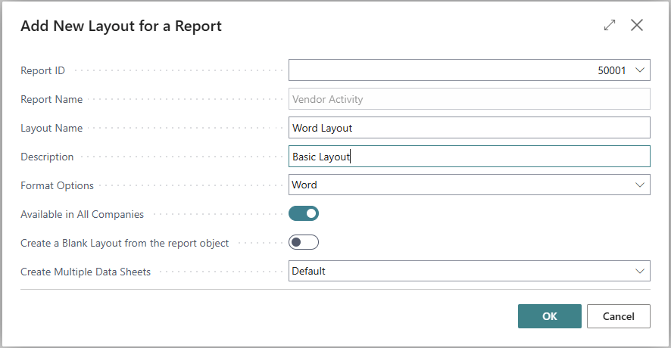Expand the Create Multiple Data Sheets chevron

coord(640,271)
